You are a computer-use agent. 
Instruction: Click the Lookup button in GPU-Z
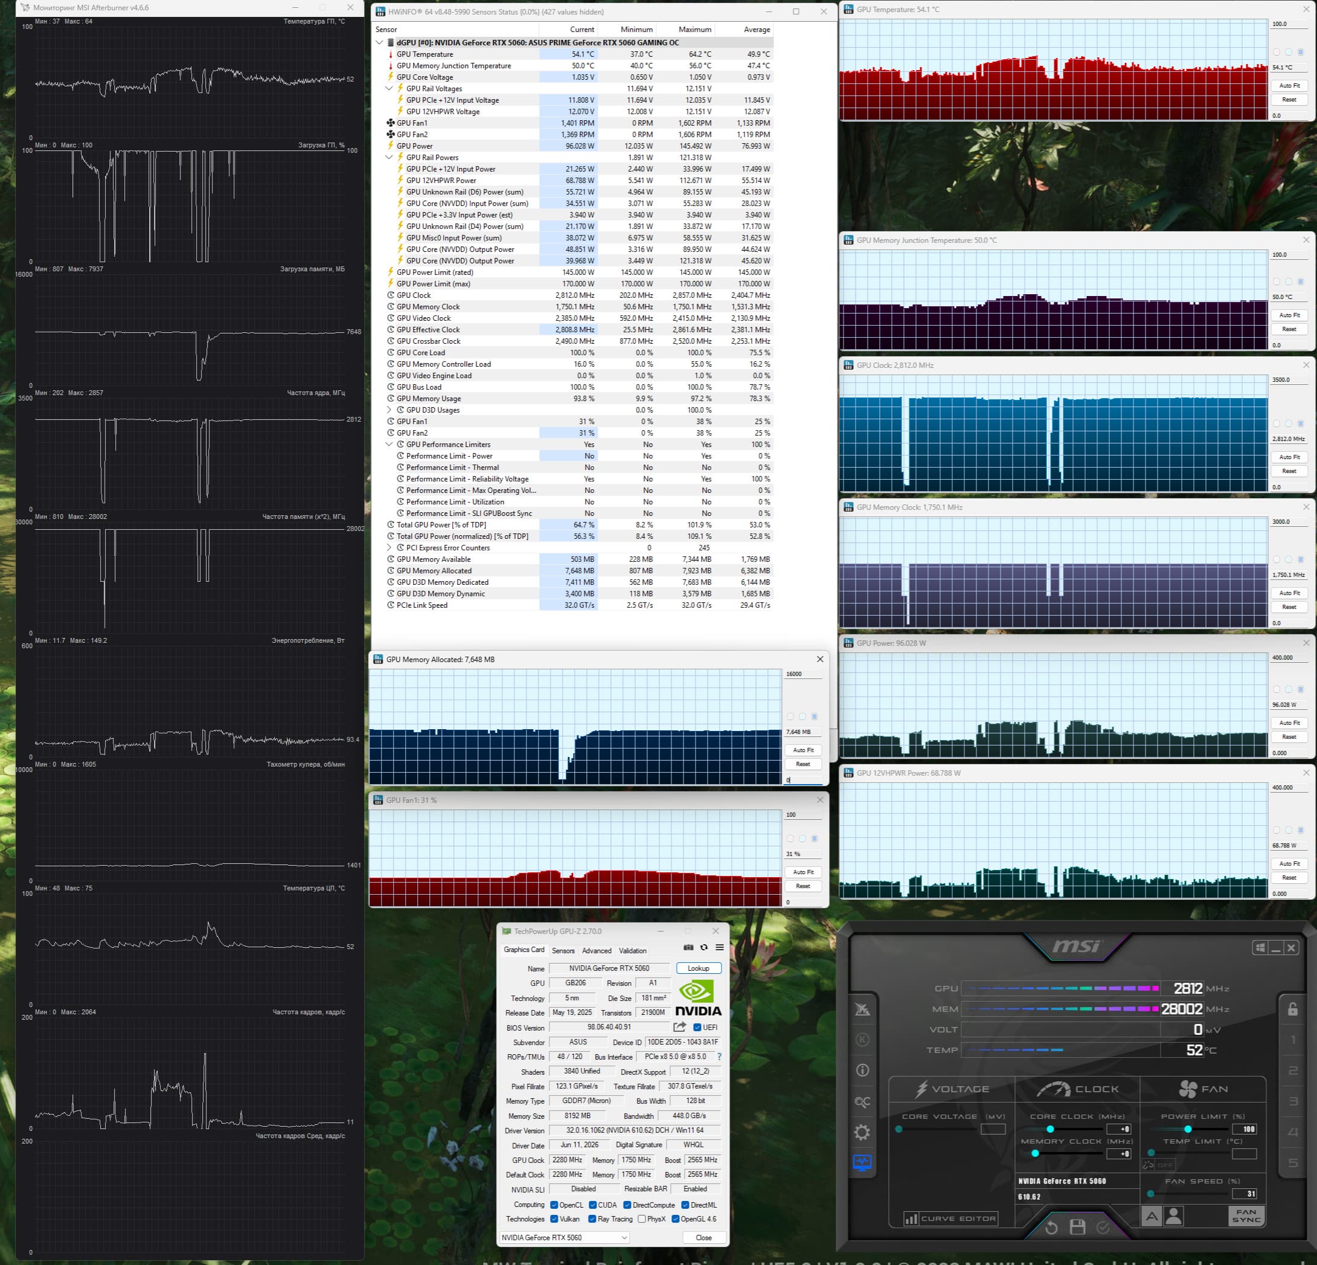[699, 968]
